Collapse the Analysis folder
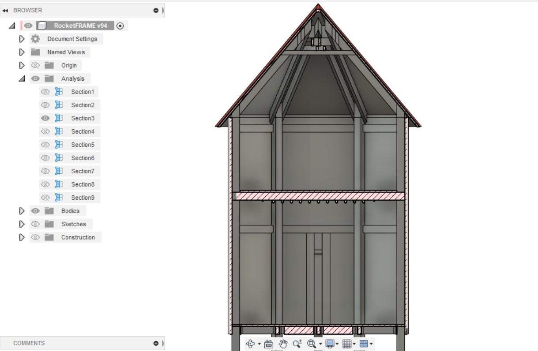The height and width of the screenshot is (351, 538). 22,78
